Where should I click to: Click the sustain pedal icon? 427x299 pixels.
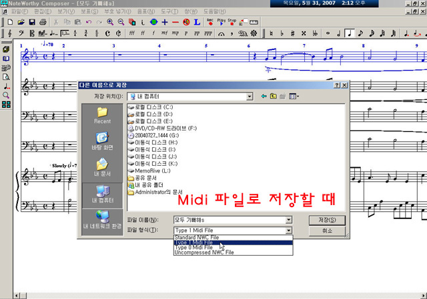point(243,33)
